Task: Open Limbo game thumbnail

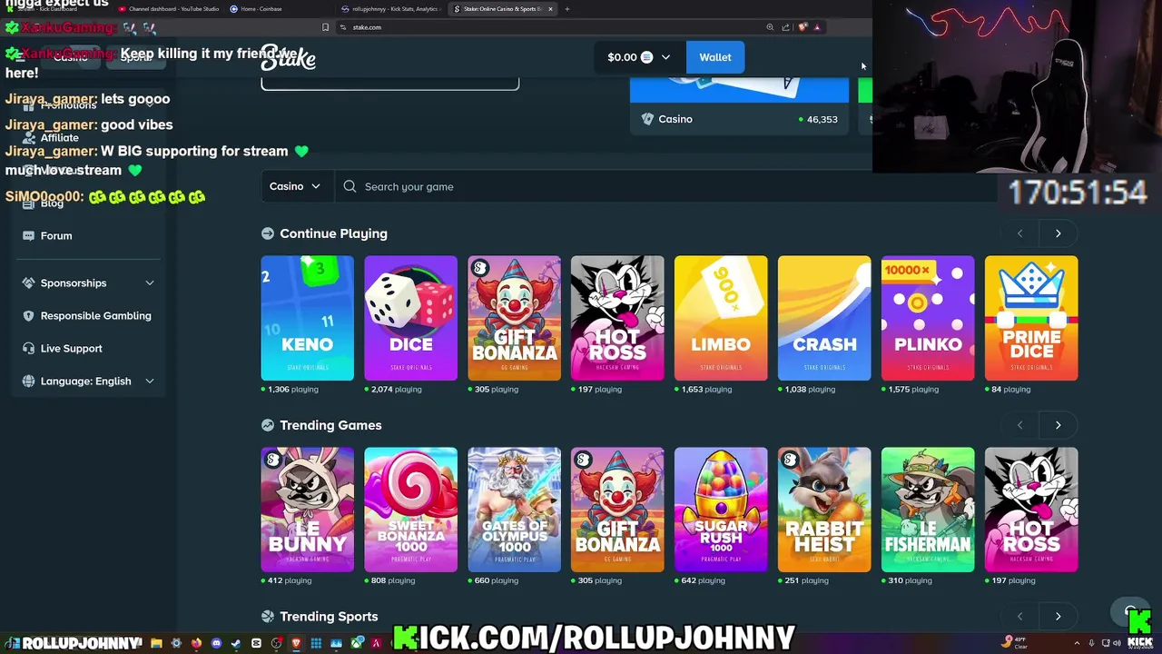Action: tap(721, 318)
